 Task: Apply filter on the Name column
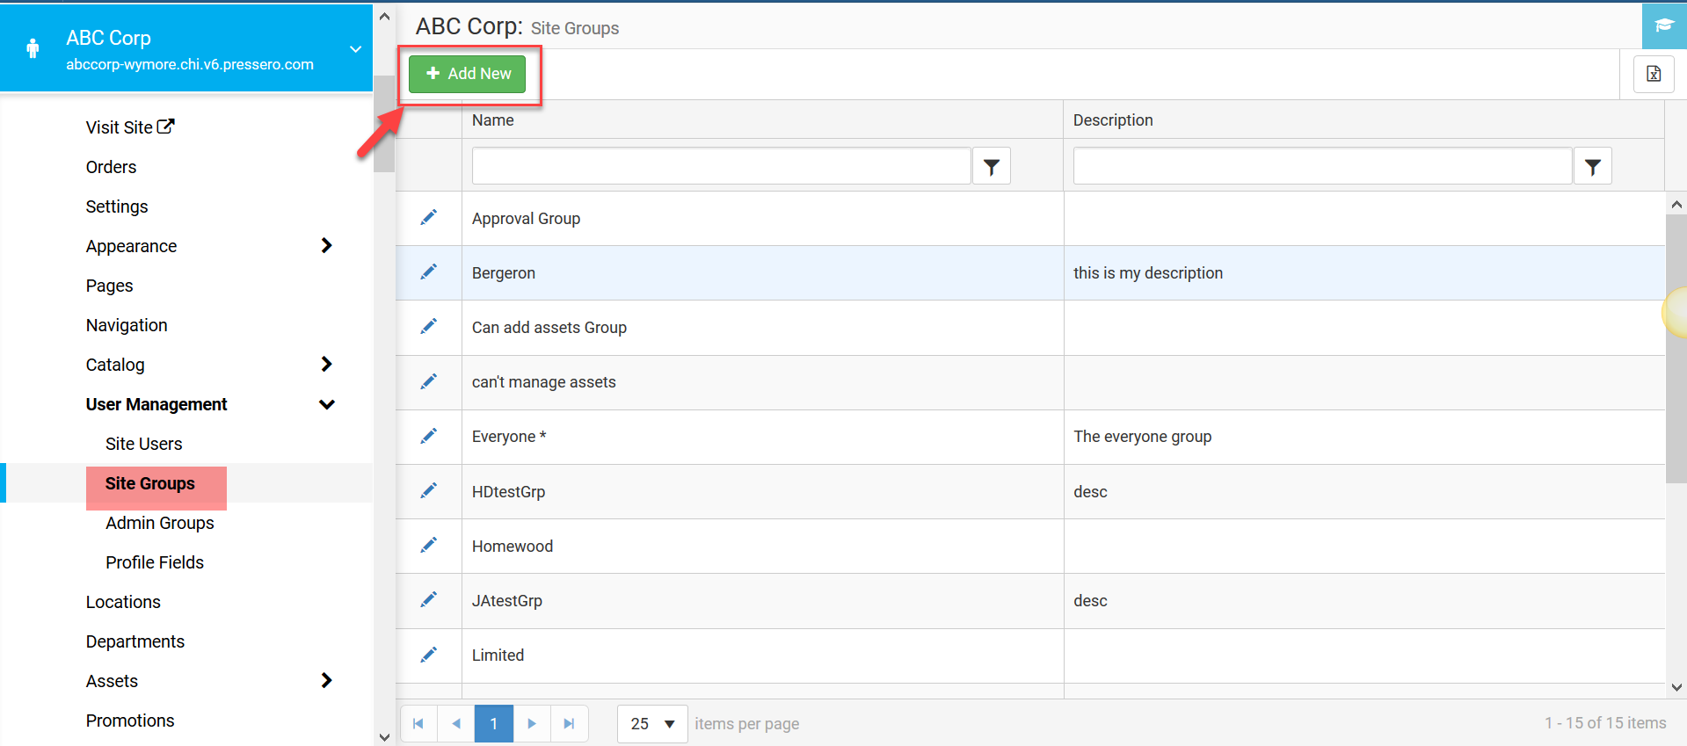[x=991, y=166]
